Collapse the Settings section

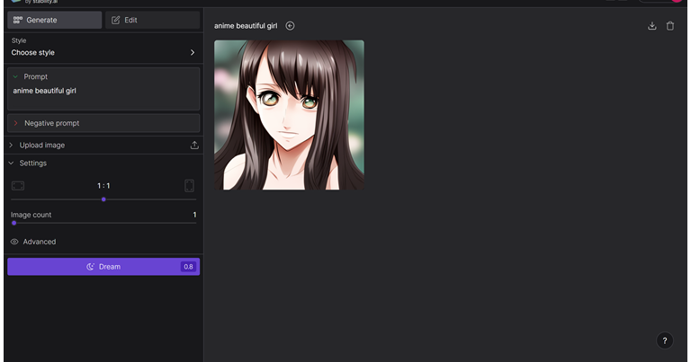[11, 163]
